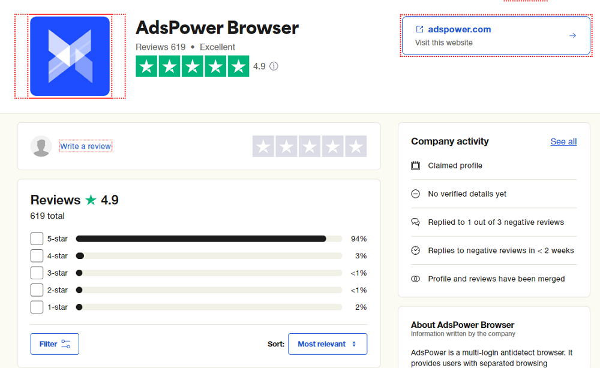Visit the adspower.com website link
The image size is (600, 368).
click(x=460, y=29)
